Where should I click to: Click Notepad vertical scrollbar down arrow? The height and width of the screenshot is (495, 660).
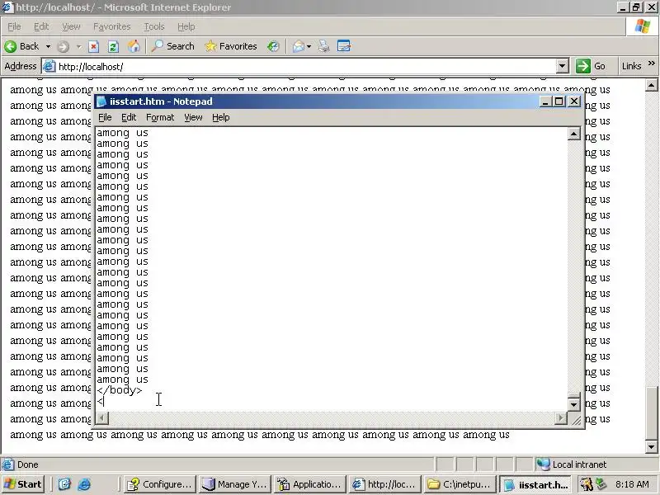pos(573,404)
